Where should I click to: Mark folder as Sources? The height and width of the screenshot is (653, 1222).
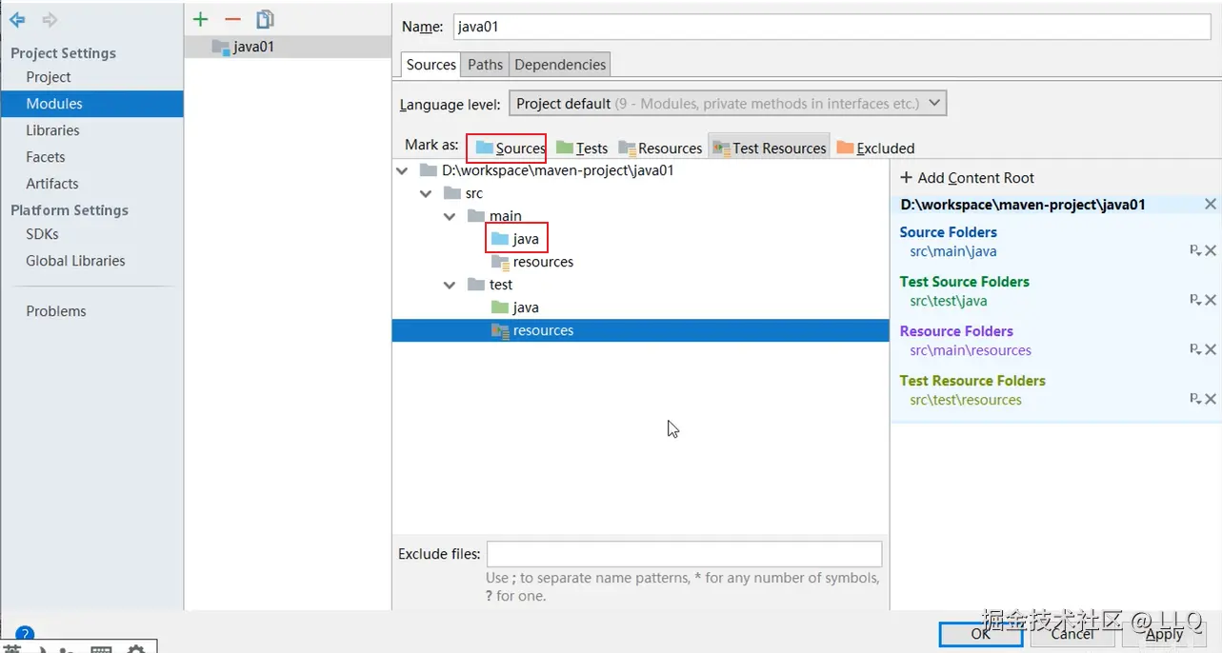510,148
